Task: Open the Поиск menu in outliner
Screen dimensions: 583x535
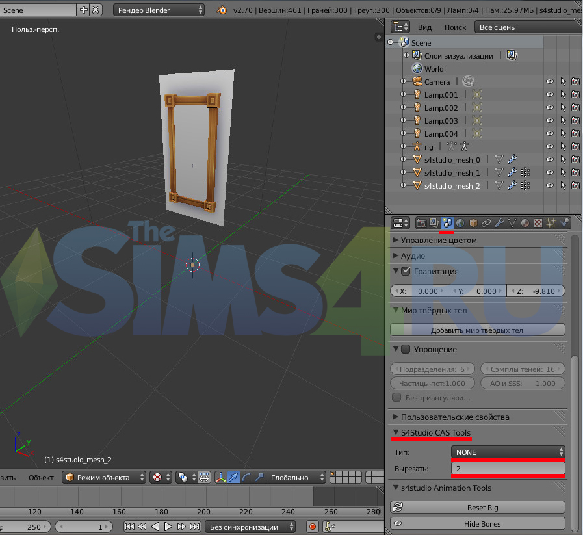Action: tap(455, 27)
